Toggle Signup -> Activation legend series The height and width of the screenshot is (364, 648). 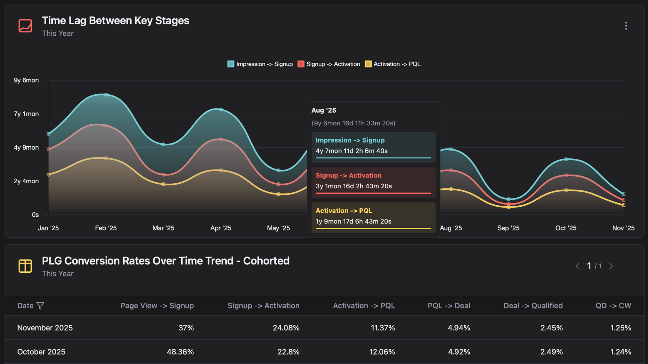pyautogui.click(x=333, y=64)
